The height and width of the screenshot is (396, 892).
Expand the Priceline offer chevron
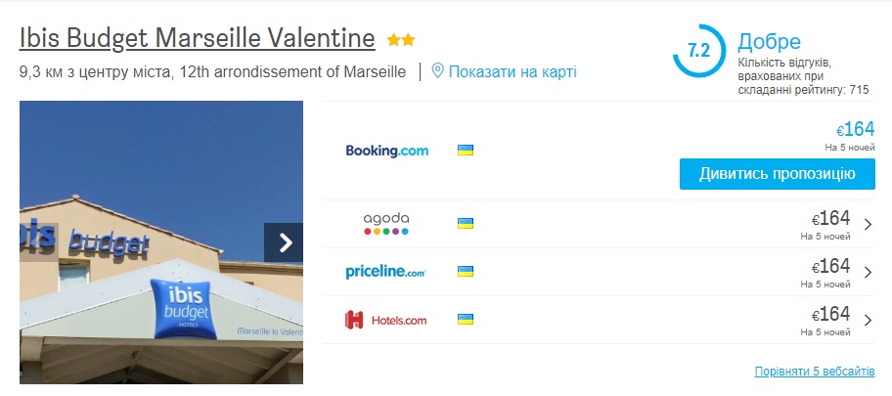tap(869, 272)
